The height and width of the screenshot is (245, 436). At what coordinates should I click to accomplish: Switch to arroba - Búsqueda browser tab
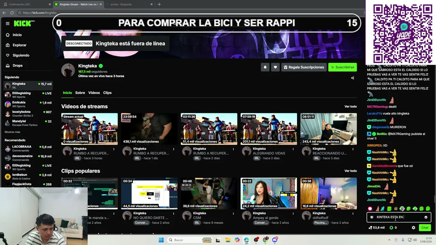pyautogui.click(x=129, y=4)
